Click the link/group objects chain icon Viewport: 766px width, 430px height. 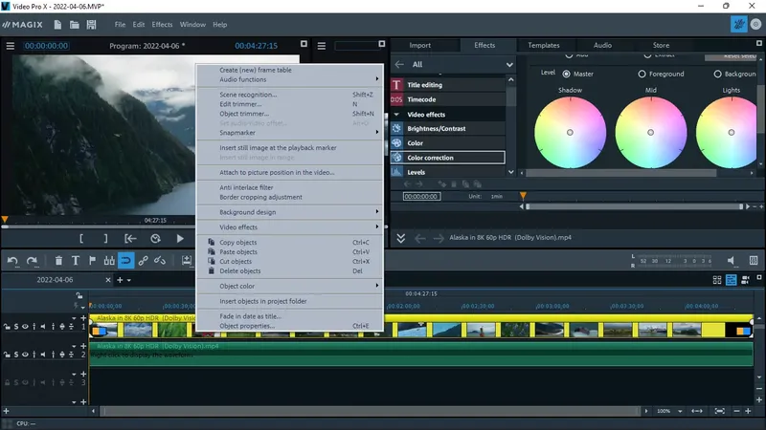pyautogui.click(x=143, y=261)
